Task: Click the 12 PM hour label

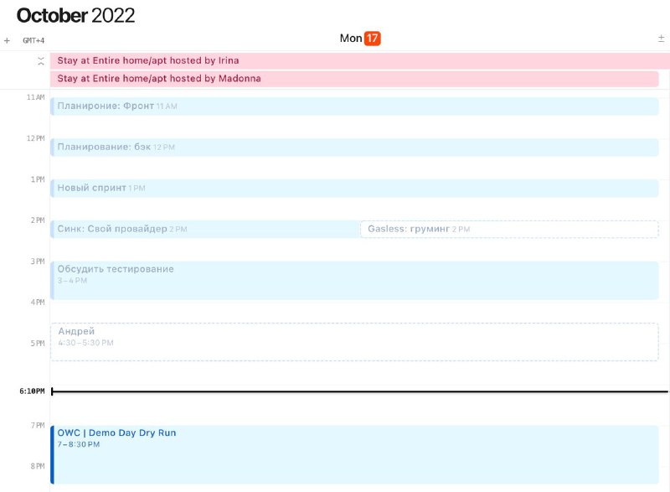Action: pos(35,138)
